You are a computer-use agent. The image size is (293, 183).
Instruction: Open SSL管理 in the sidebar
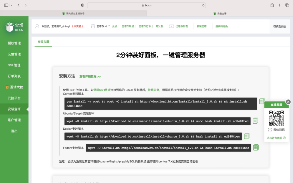tap(14, 65)
